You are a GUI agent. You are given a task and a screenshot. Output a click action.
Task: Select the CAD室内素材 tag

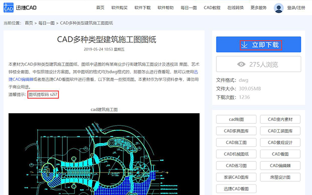coord(280,119)
